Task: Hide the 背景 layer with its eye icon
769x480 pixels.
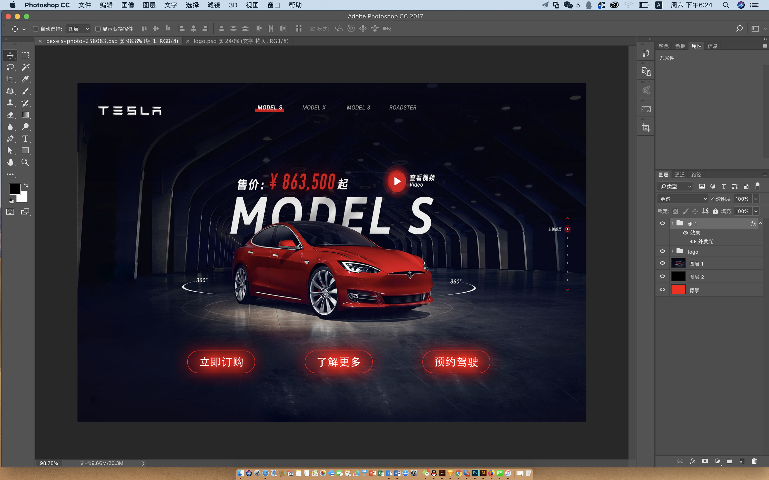Action: 662,289
